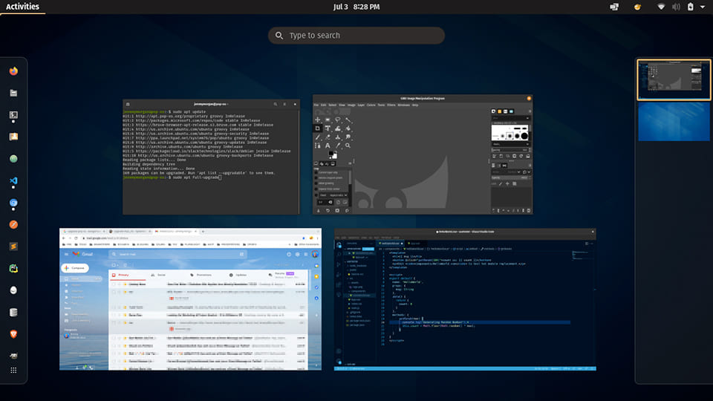Tick Gmail select-all checkbox above inbox
Screen dimensions: 713x401
point(114,265)
